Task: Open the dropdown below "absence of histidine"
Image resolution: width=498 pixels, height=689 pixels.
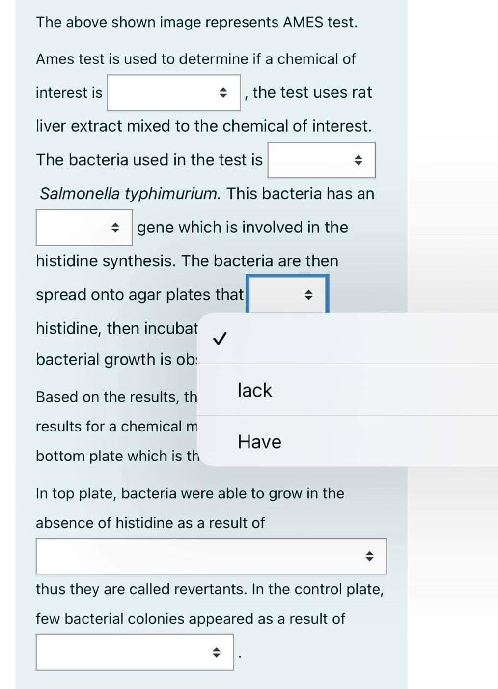Action: (210, 556)
